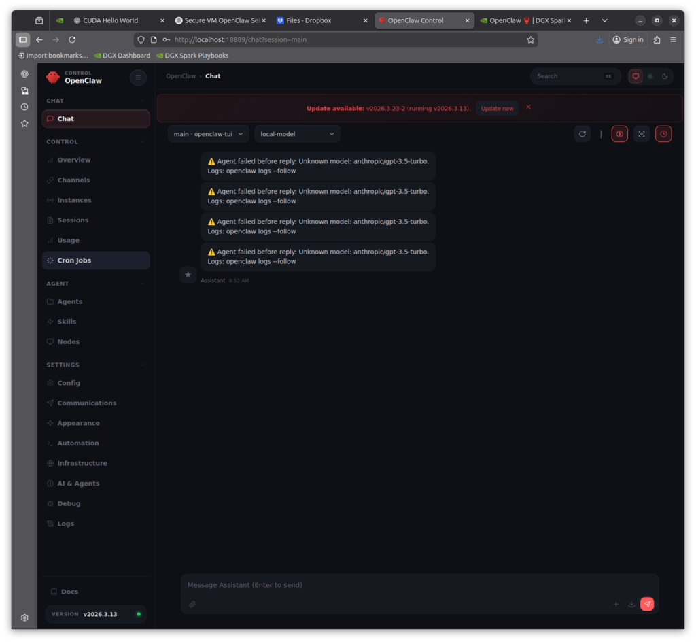
Task: Collapse the SETTINGS section in sidebar
Action: (x=143, y=365)
